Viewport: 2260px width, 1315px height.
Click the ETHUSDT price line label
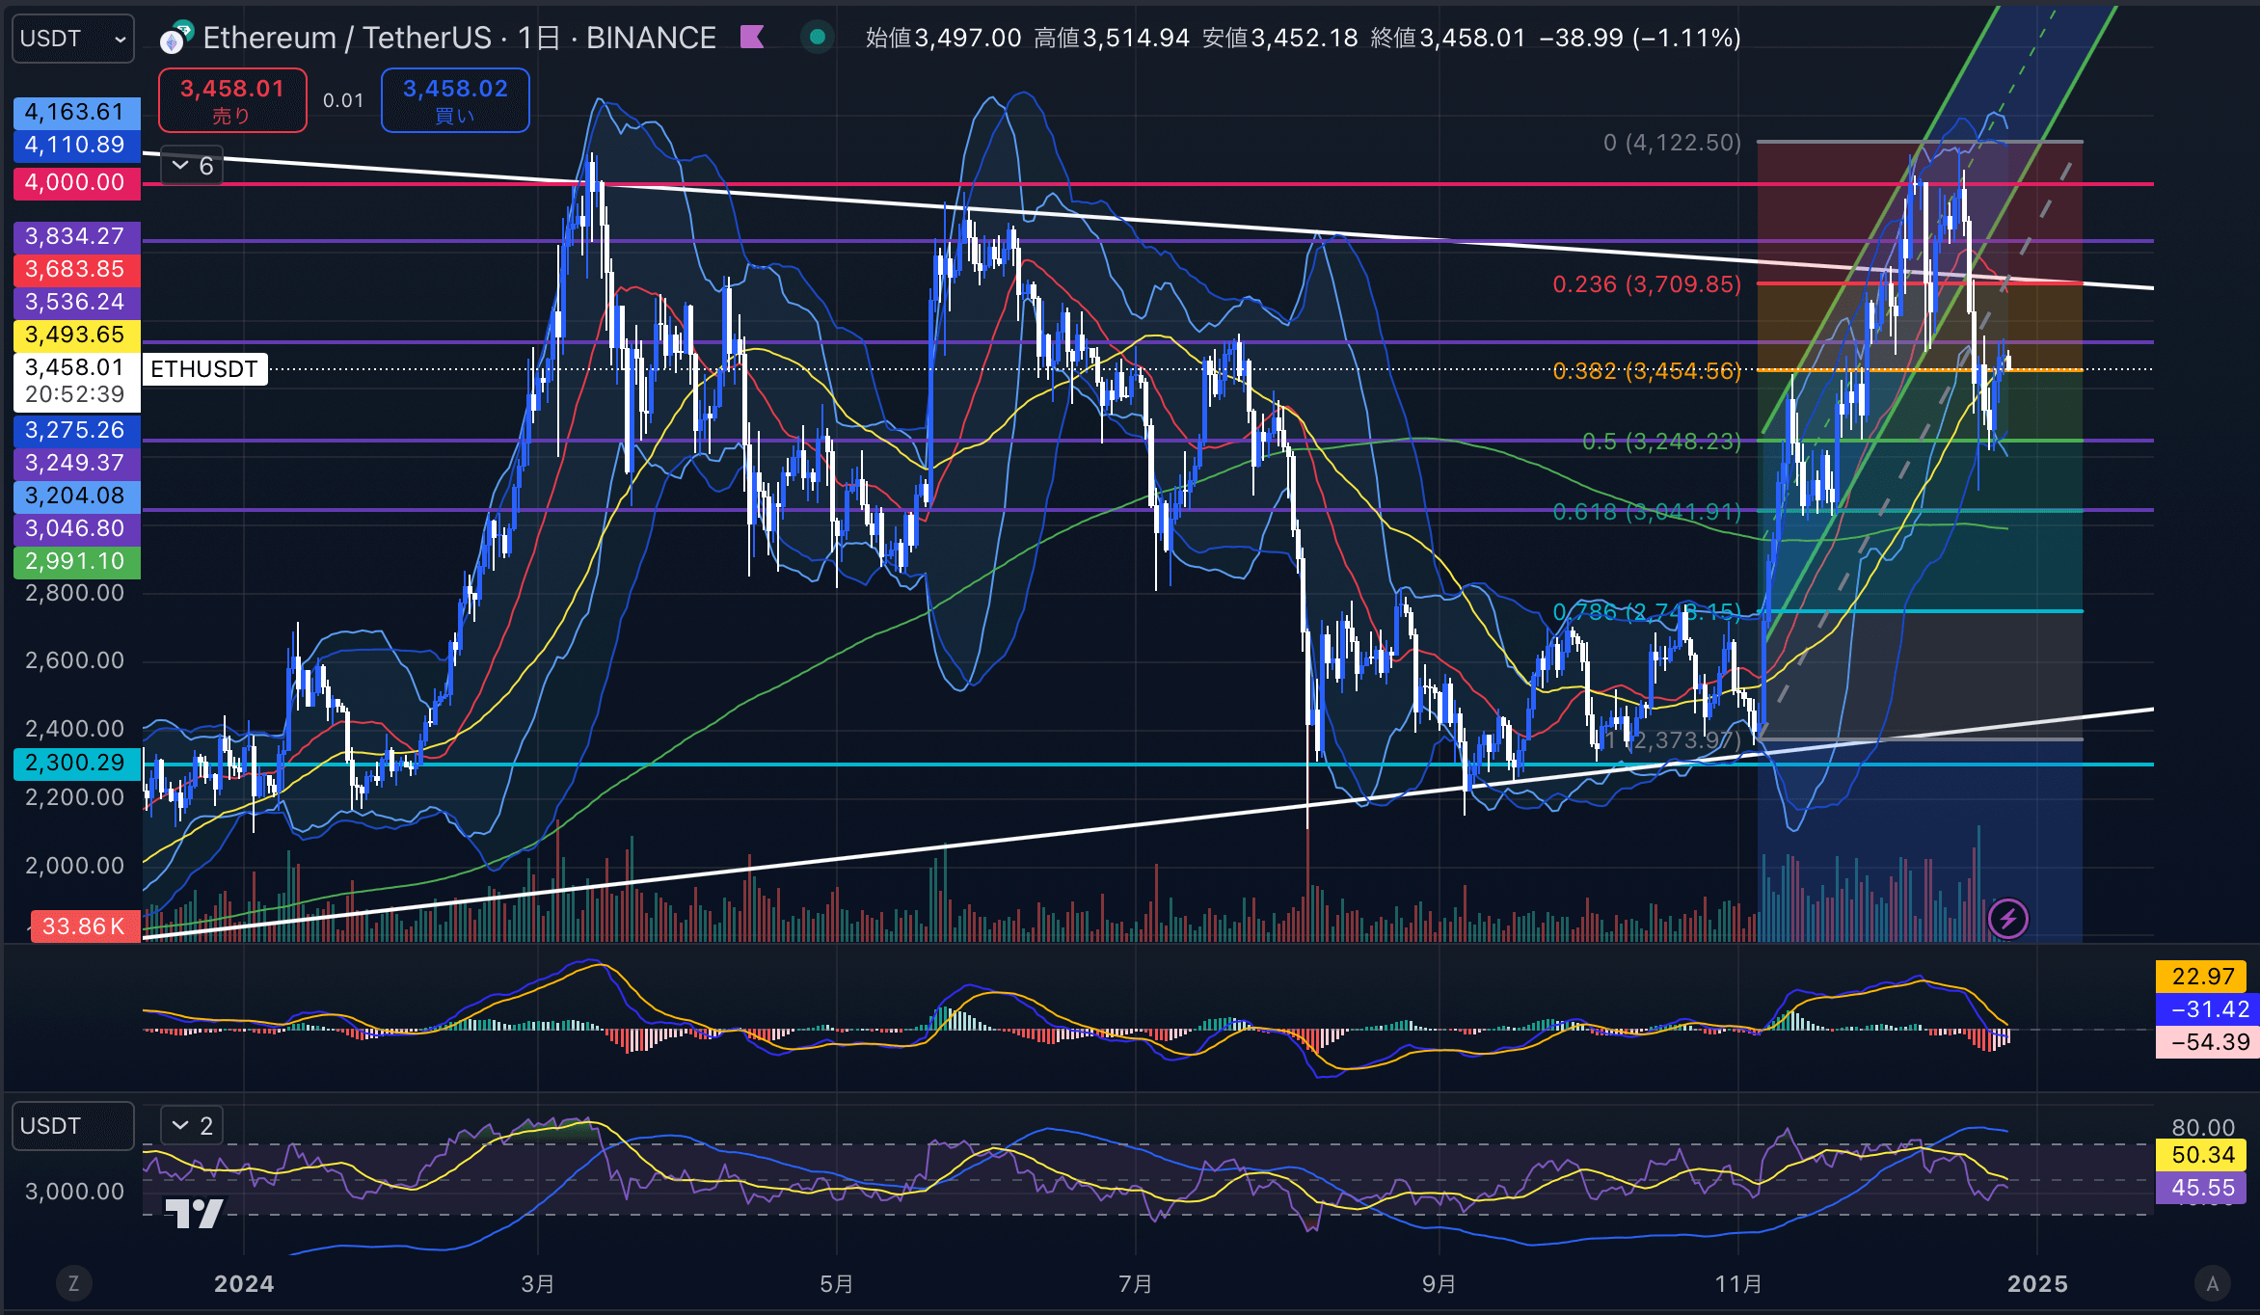click(x=204, y=369)
